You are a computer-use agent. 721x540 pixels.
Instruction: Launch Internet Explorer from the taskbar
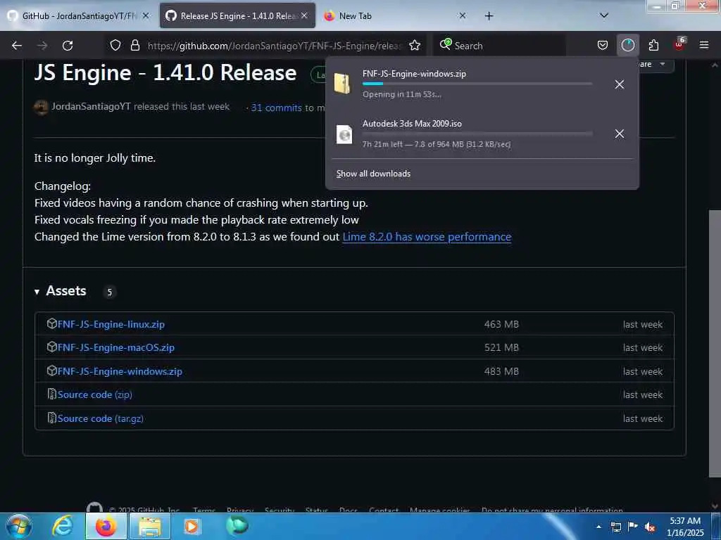pos(62,526)
